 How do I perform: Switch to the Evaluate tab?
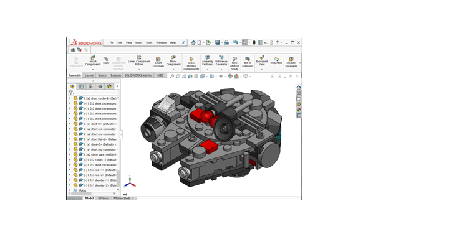tap(116, 75)
